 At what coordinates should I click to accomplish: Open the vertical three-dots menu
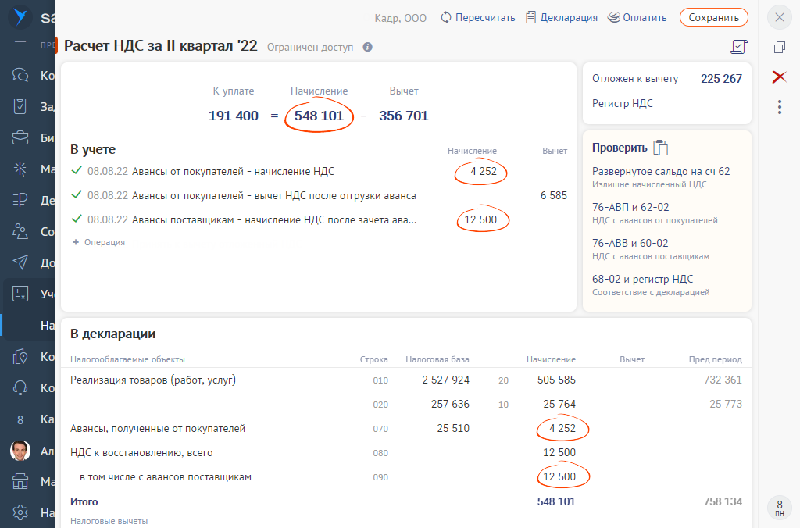[x=779, y=107]
